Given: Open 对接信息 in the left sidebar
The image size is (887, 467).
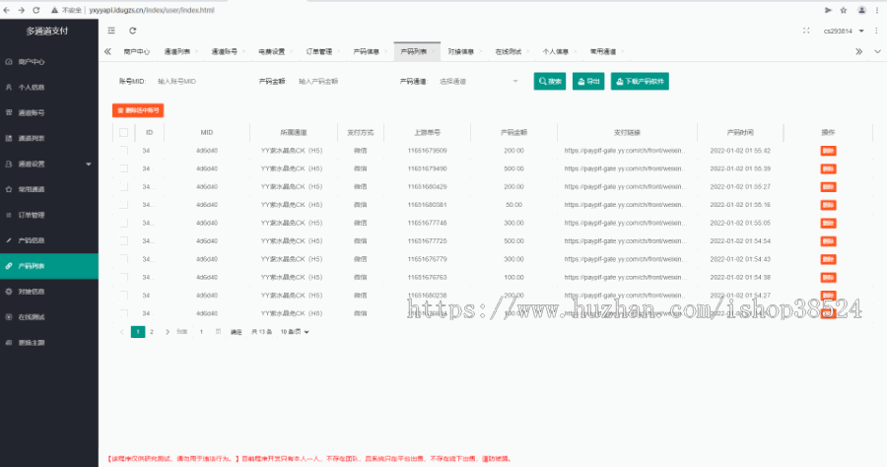Looking at the screenshot, I should pos(32,292).
